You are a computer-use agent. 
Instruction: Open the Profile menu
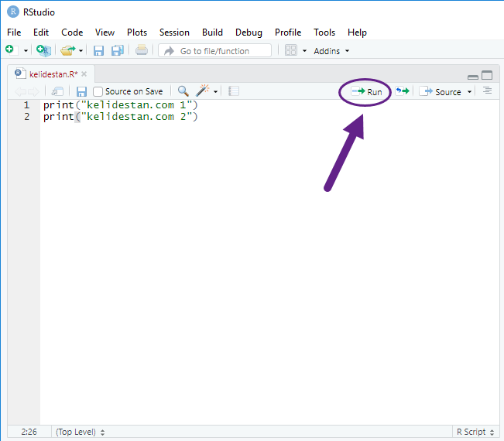(x=288, y=32)
